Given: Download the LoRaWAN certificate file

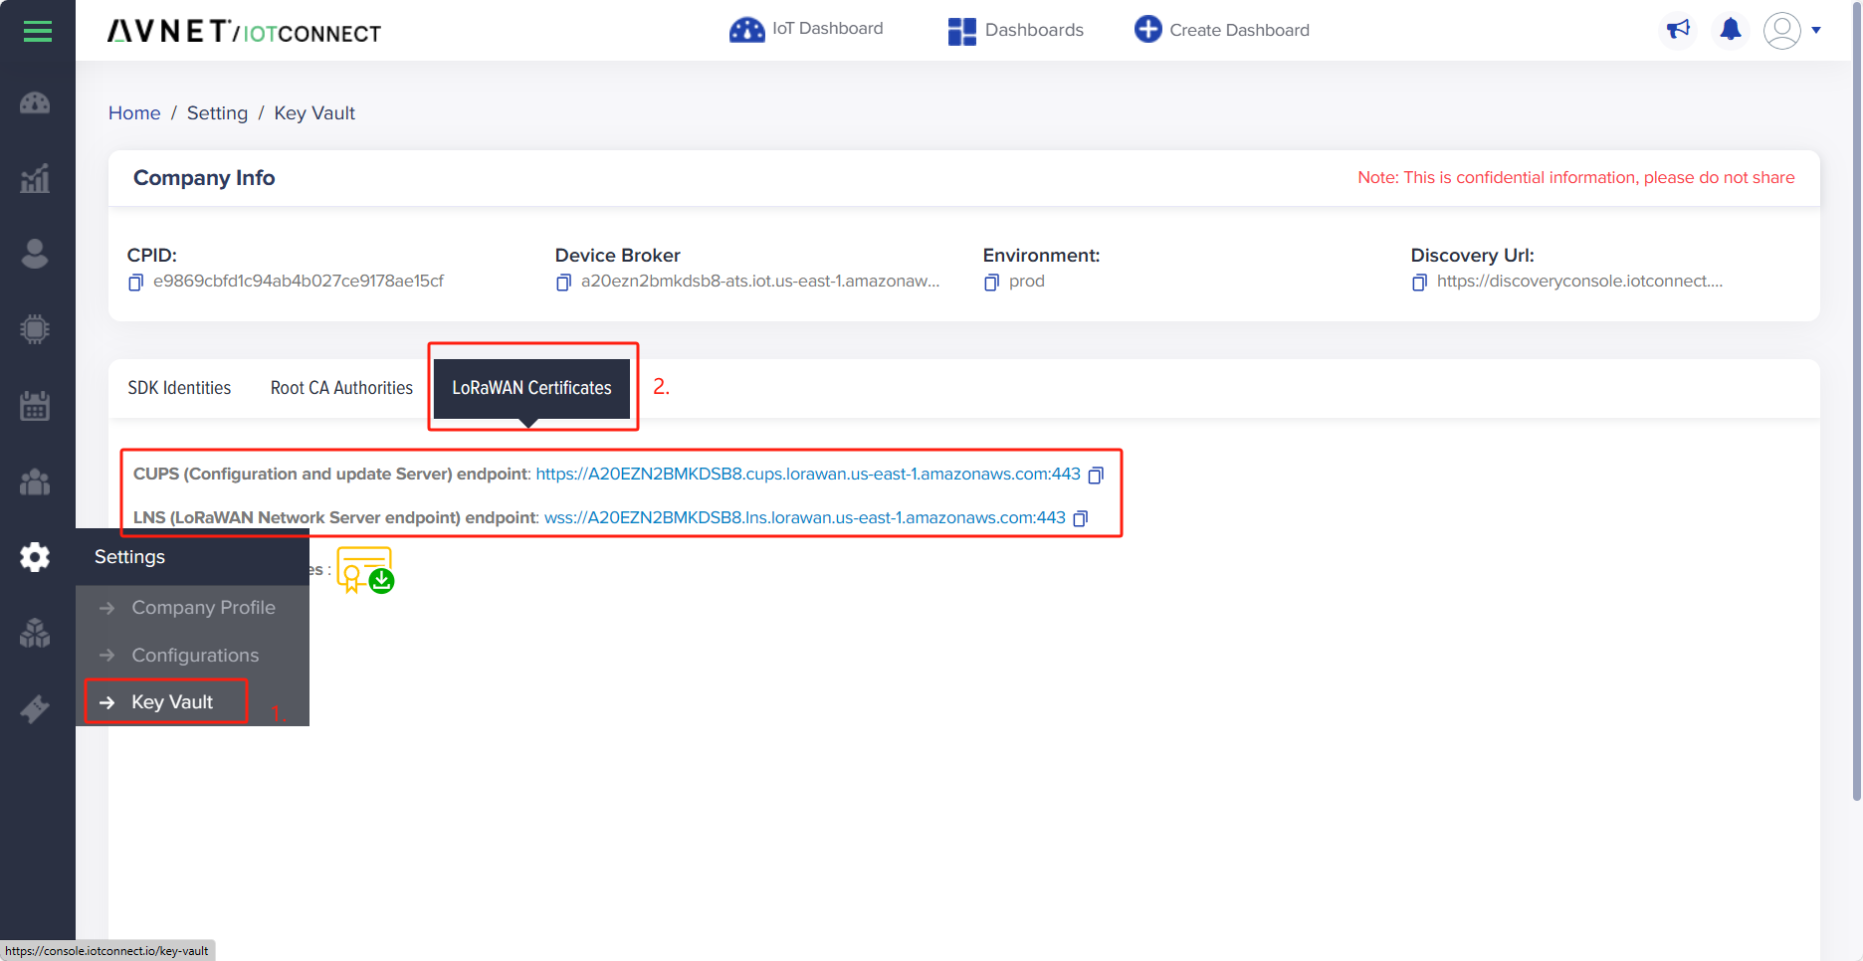Looking at the screenshot, I should (365, 570).
